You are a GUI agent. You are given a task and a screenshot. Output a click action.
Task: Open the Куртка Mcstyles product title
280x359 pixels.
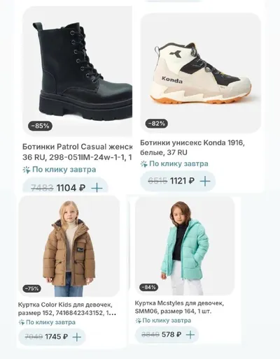179,307
